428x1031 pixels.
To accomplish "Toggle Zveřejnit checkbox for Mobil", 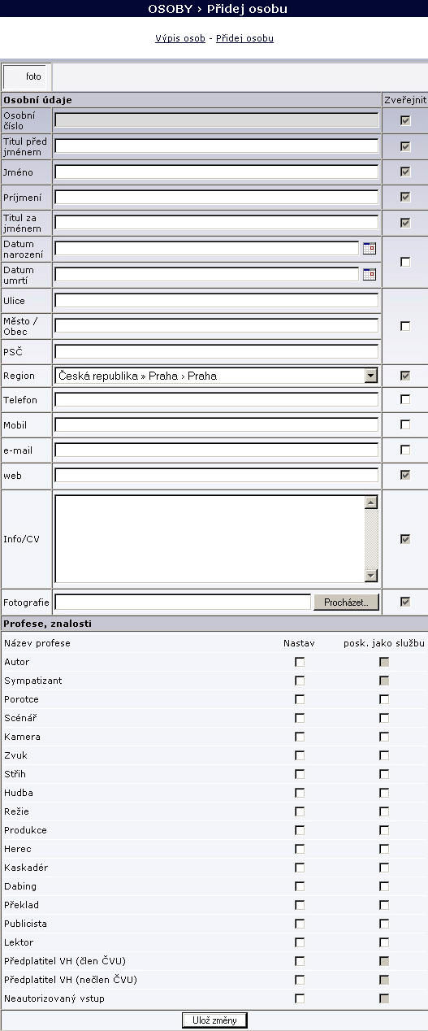I will pos(405,424).
